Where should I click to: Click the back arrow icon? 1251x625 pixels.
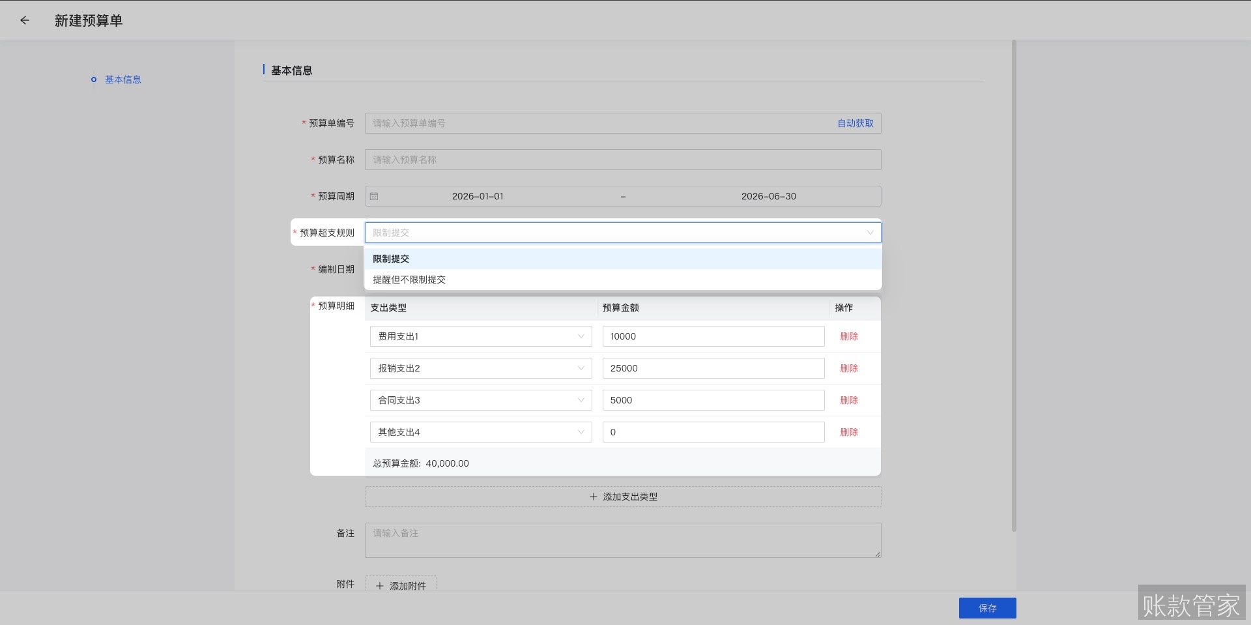25,20
